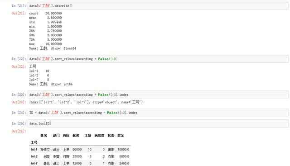This screenshot has height=166, width=290.
Task: Click the bonus cell 2400.0
Action: coord(124,163)
